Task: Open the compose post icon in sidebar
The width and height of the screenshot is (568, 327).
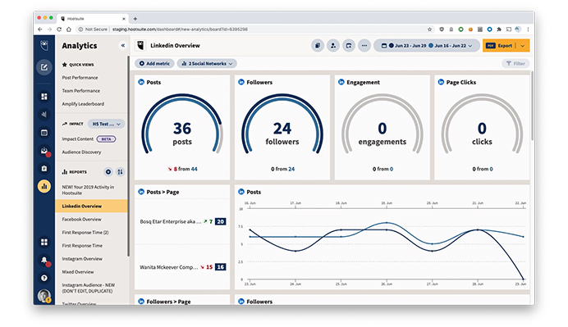Action: 44,67
